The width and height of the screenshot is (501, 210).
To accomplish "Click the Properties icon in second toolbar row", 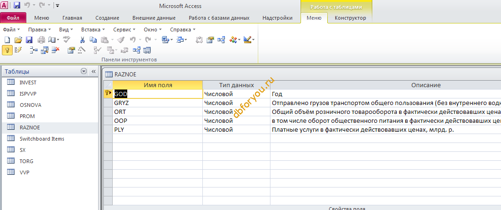I will point(71,50).
